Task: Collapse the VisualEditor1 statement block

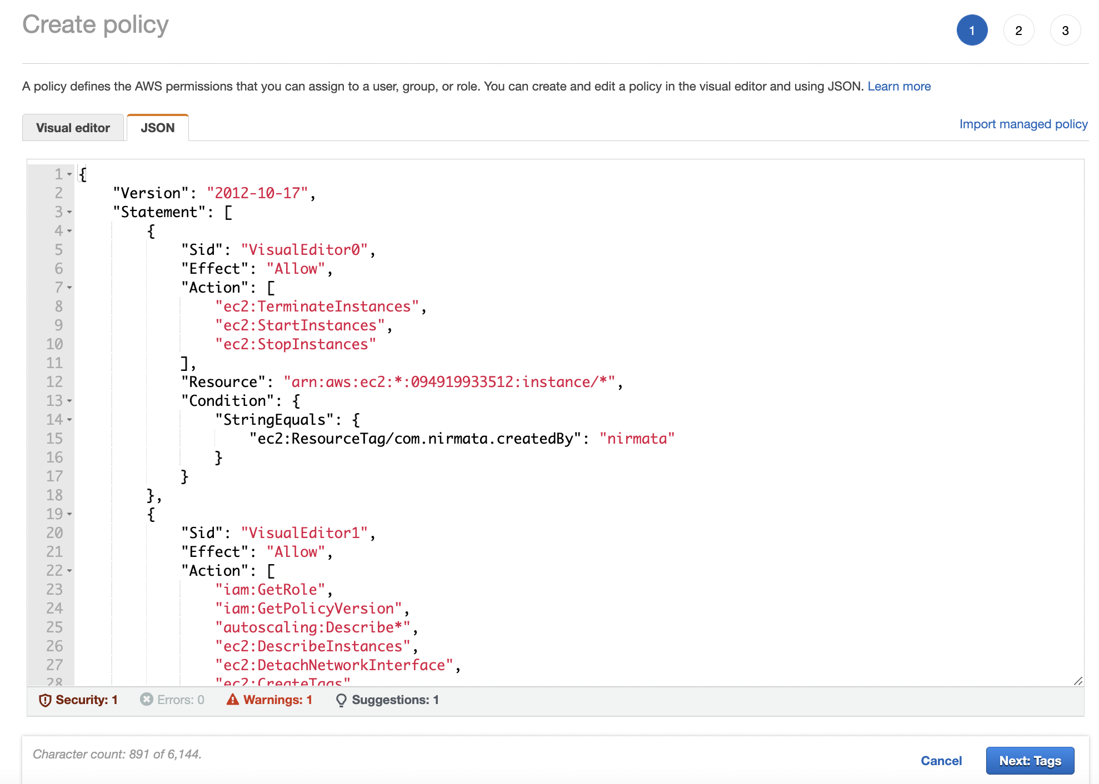Action: (68, 514)
